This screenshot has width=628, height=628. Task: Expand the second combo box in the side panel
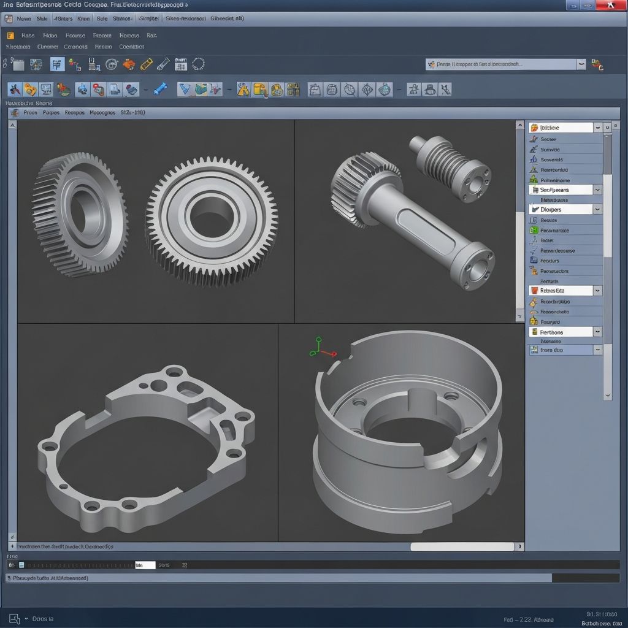(598, 190)
